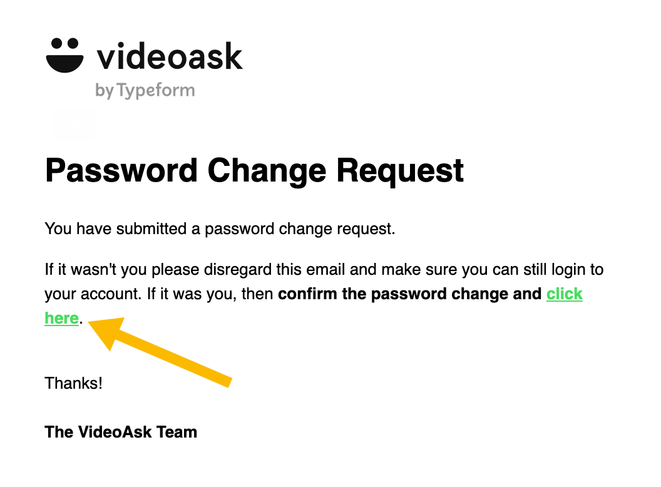Click the right eye of smiley logo
The image size is (661, 487).
73,43
